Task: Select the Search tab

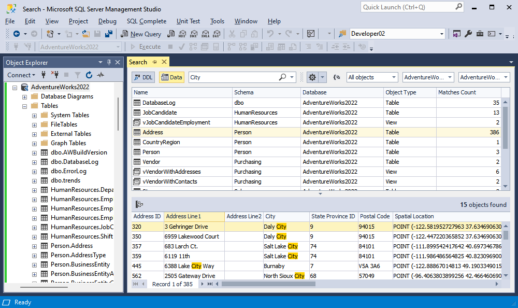Action: pyautogui.click(x=138, y=62)
